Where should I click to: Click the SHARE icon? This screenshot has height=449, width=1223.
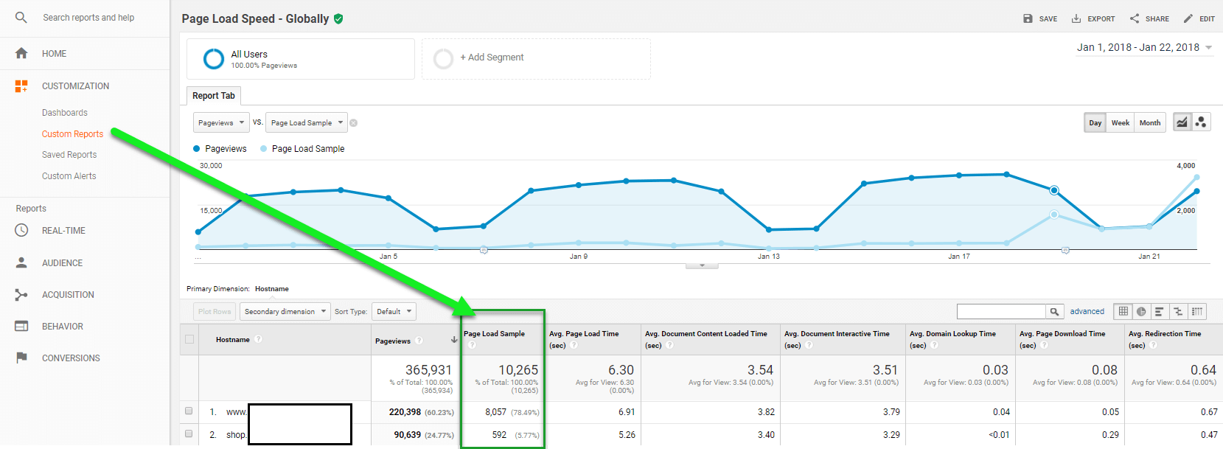pyautogui.click(x=1135, y=18)
